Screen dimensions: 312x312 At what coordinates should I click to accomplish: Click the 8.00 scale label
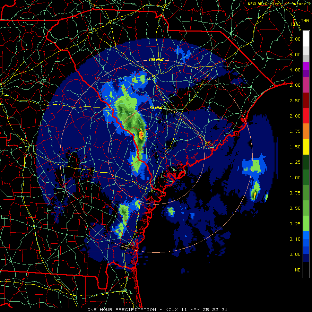point(295,39)
